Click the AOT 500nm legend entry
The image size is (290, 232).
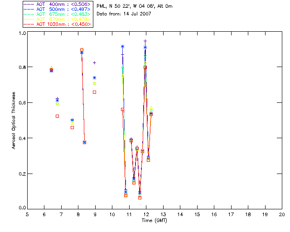[x=57, y=9]
